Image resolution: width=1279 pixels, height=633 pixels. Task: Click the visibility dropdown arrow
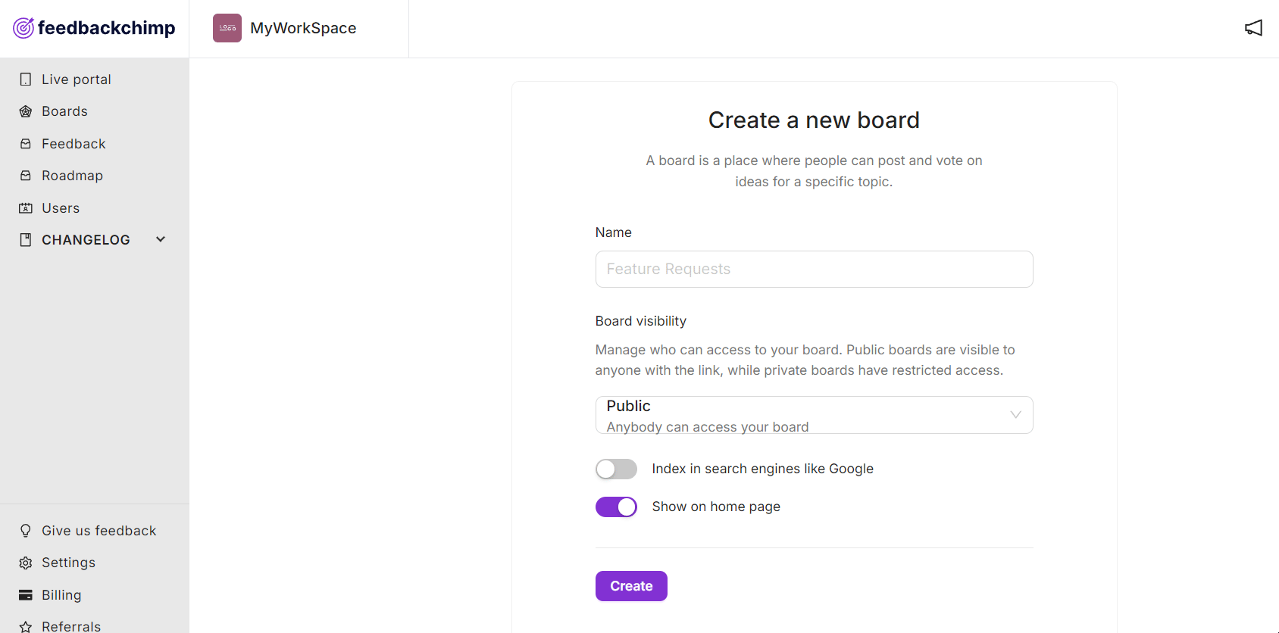click(x=1015, y=414)
